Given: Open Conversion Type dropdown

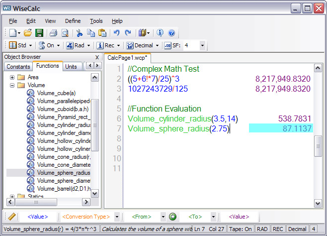Looking at the screenshot, I should click(x=117, y=217).
